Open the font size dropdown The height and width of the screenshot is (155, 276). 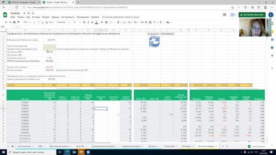click(x=77, y=22)
